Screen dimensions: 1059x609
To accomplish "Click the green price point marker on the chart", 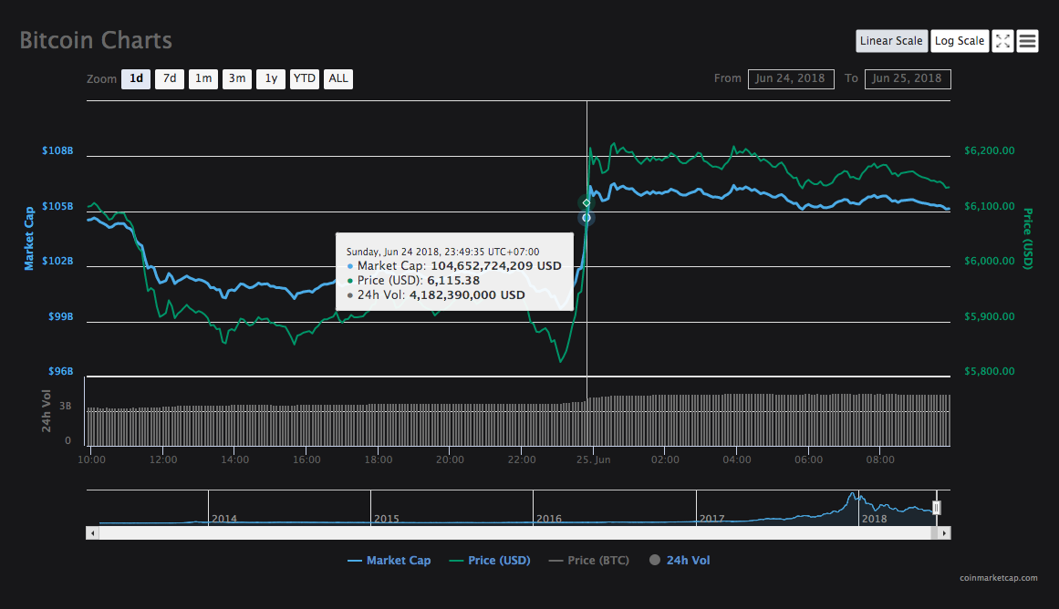I will (587, 202).
